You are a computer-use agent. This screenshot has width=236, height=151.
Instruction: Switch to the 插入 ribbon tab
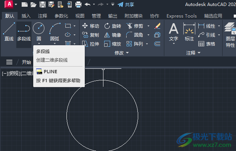tap(26, 16)
